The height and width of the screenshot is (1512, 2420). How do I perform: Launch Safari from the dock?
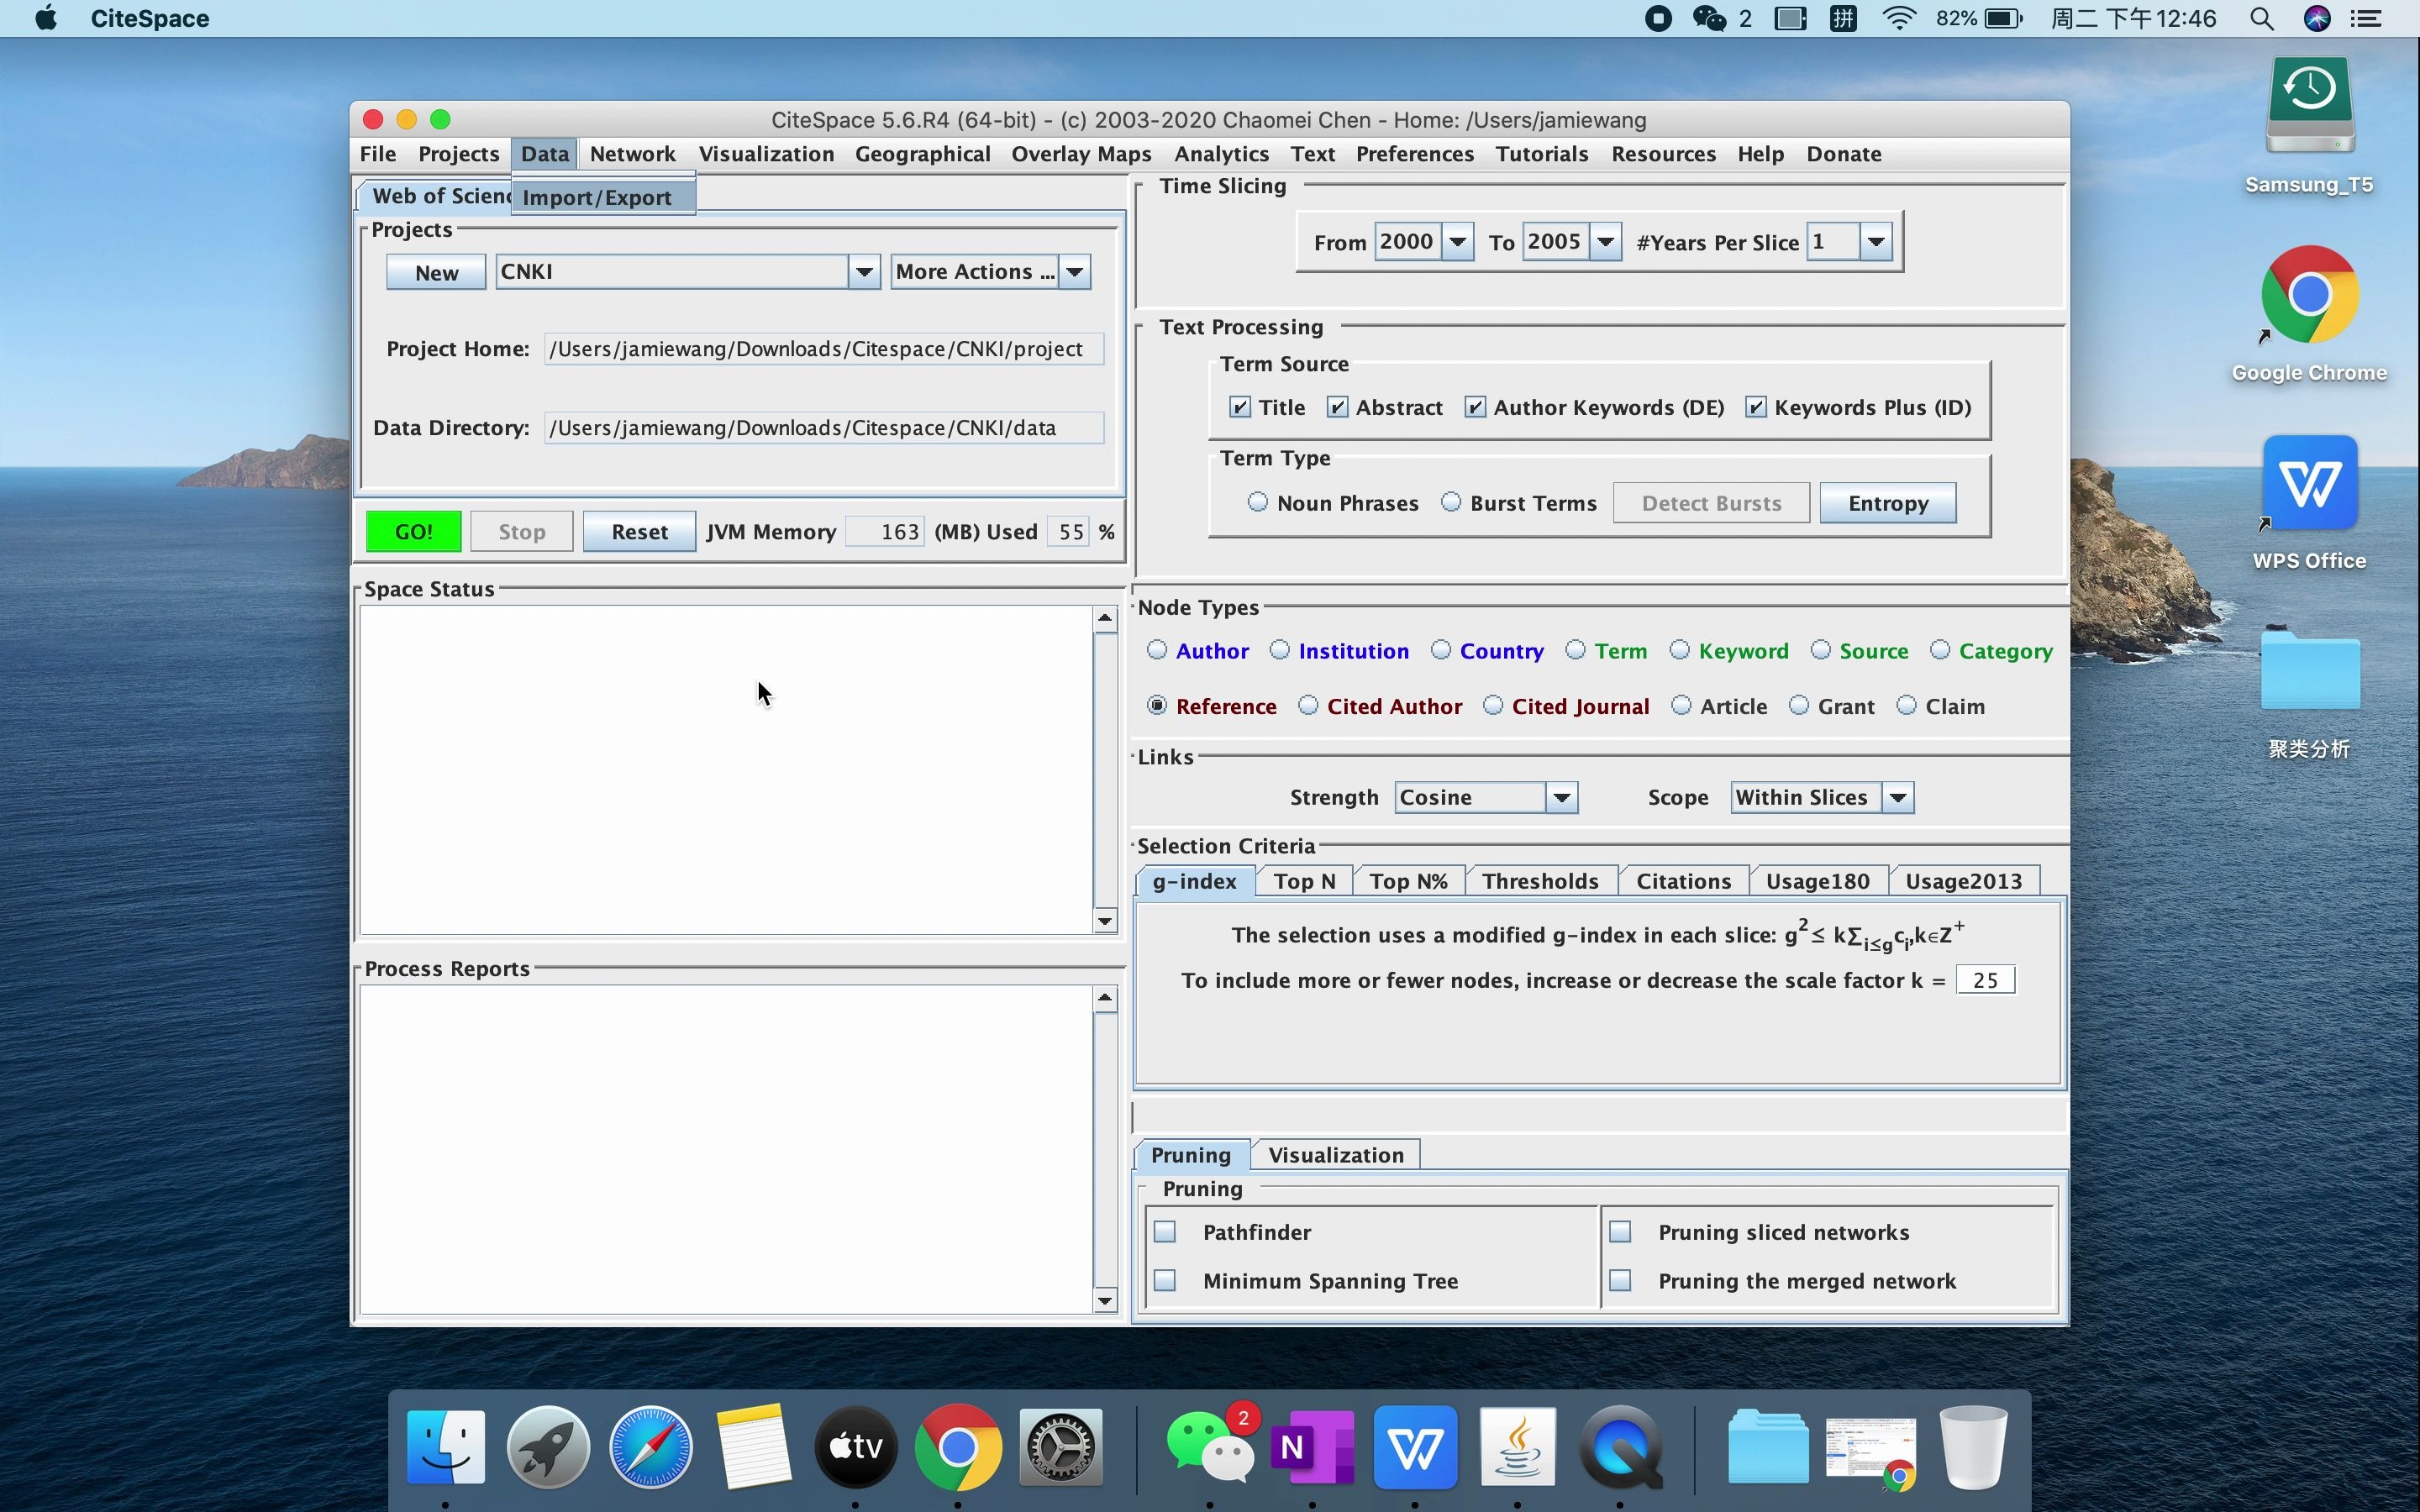click(651, 1446)
